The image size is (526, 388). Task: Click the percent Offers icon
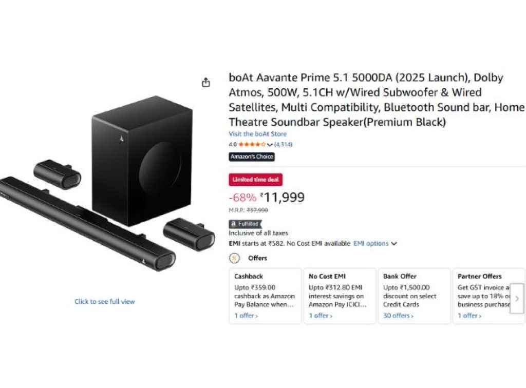tap(234, 258)
